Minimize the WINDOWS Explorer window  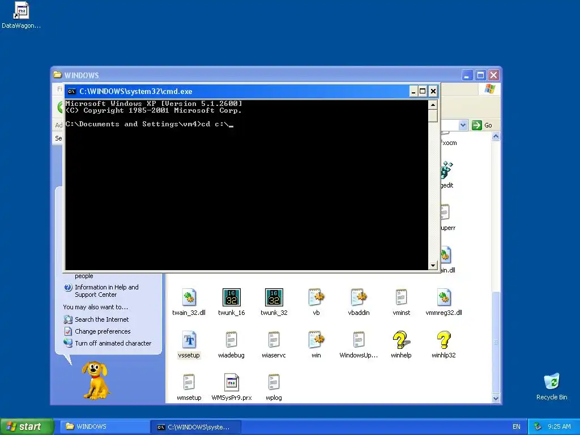467,75
